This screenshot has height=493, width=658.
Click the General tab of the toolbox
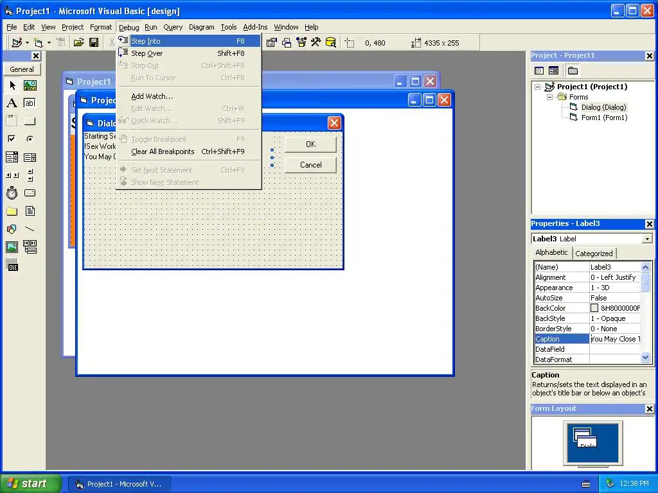coord(22,69)
